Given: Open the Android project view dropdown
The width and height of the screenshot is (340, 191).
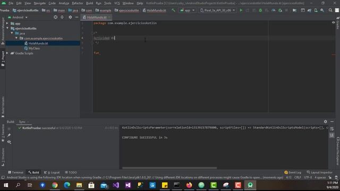Looking at the screenshot, I should pos(18,17).
